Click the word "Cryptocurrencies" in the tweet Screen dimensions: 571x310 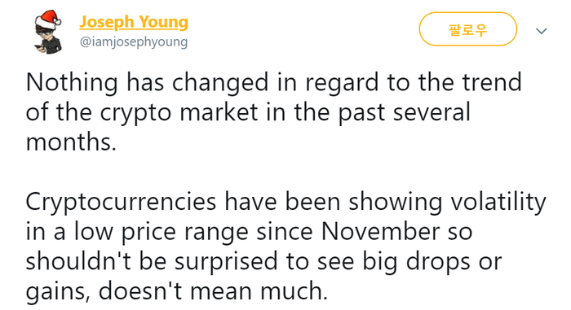pos(121,203)
